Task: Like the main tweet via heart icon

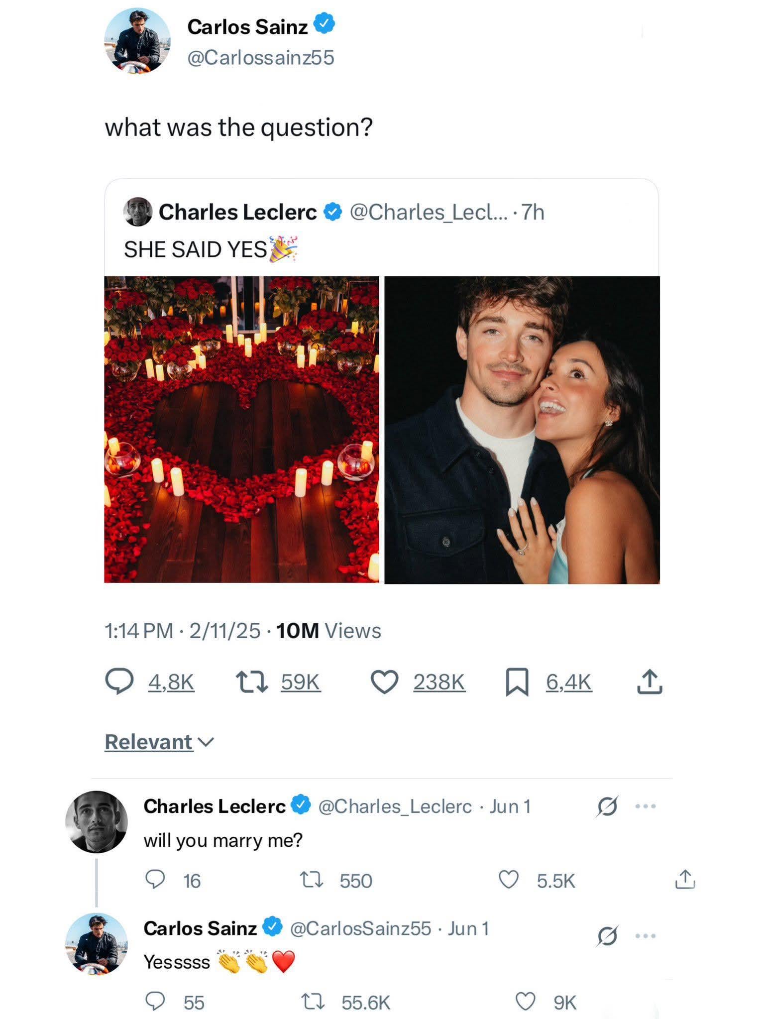Action: click(x=384, y=682)
